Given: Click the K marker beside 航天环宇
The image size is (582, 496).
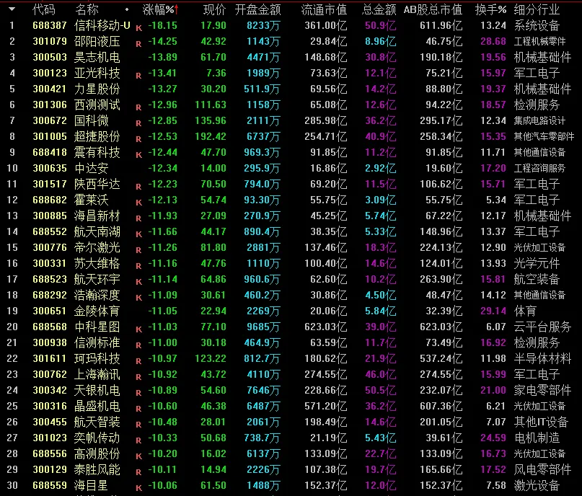Looking at the screenshot, I should (x=138, y=282).
